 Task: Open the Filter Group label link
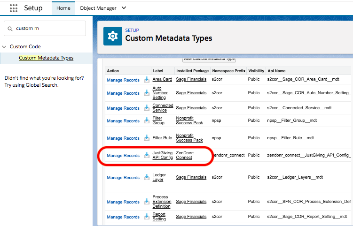[158, 121]
